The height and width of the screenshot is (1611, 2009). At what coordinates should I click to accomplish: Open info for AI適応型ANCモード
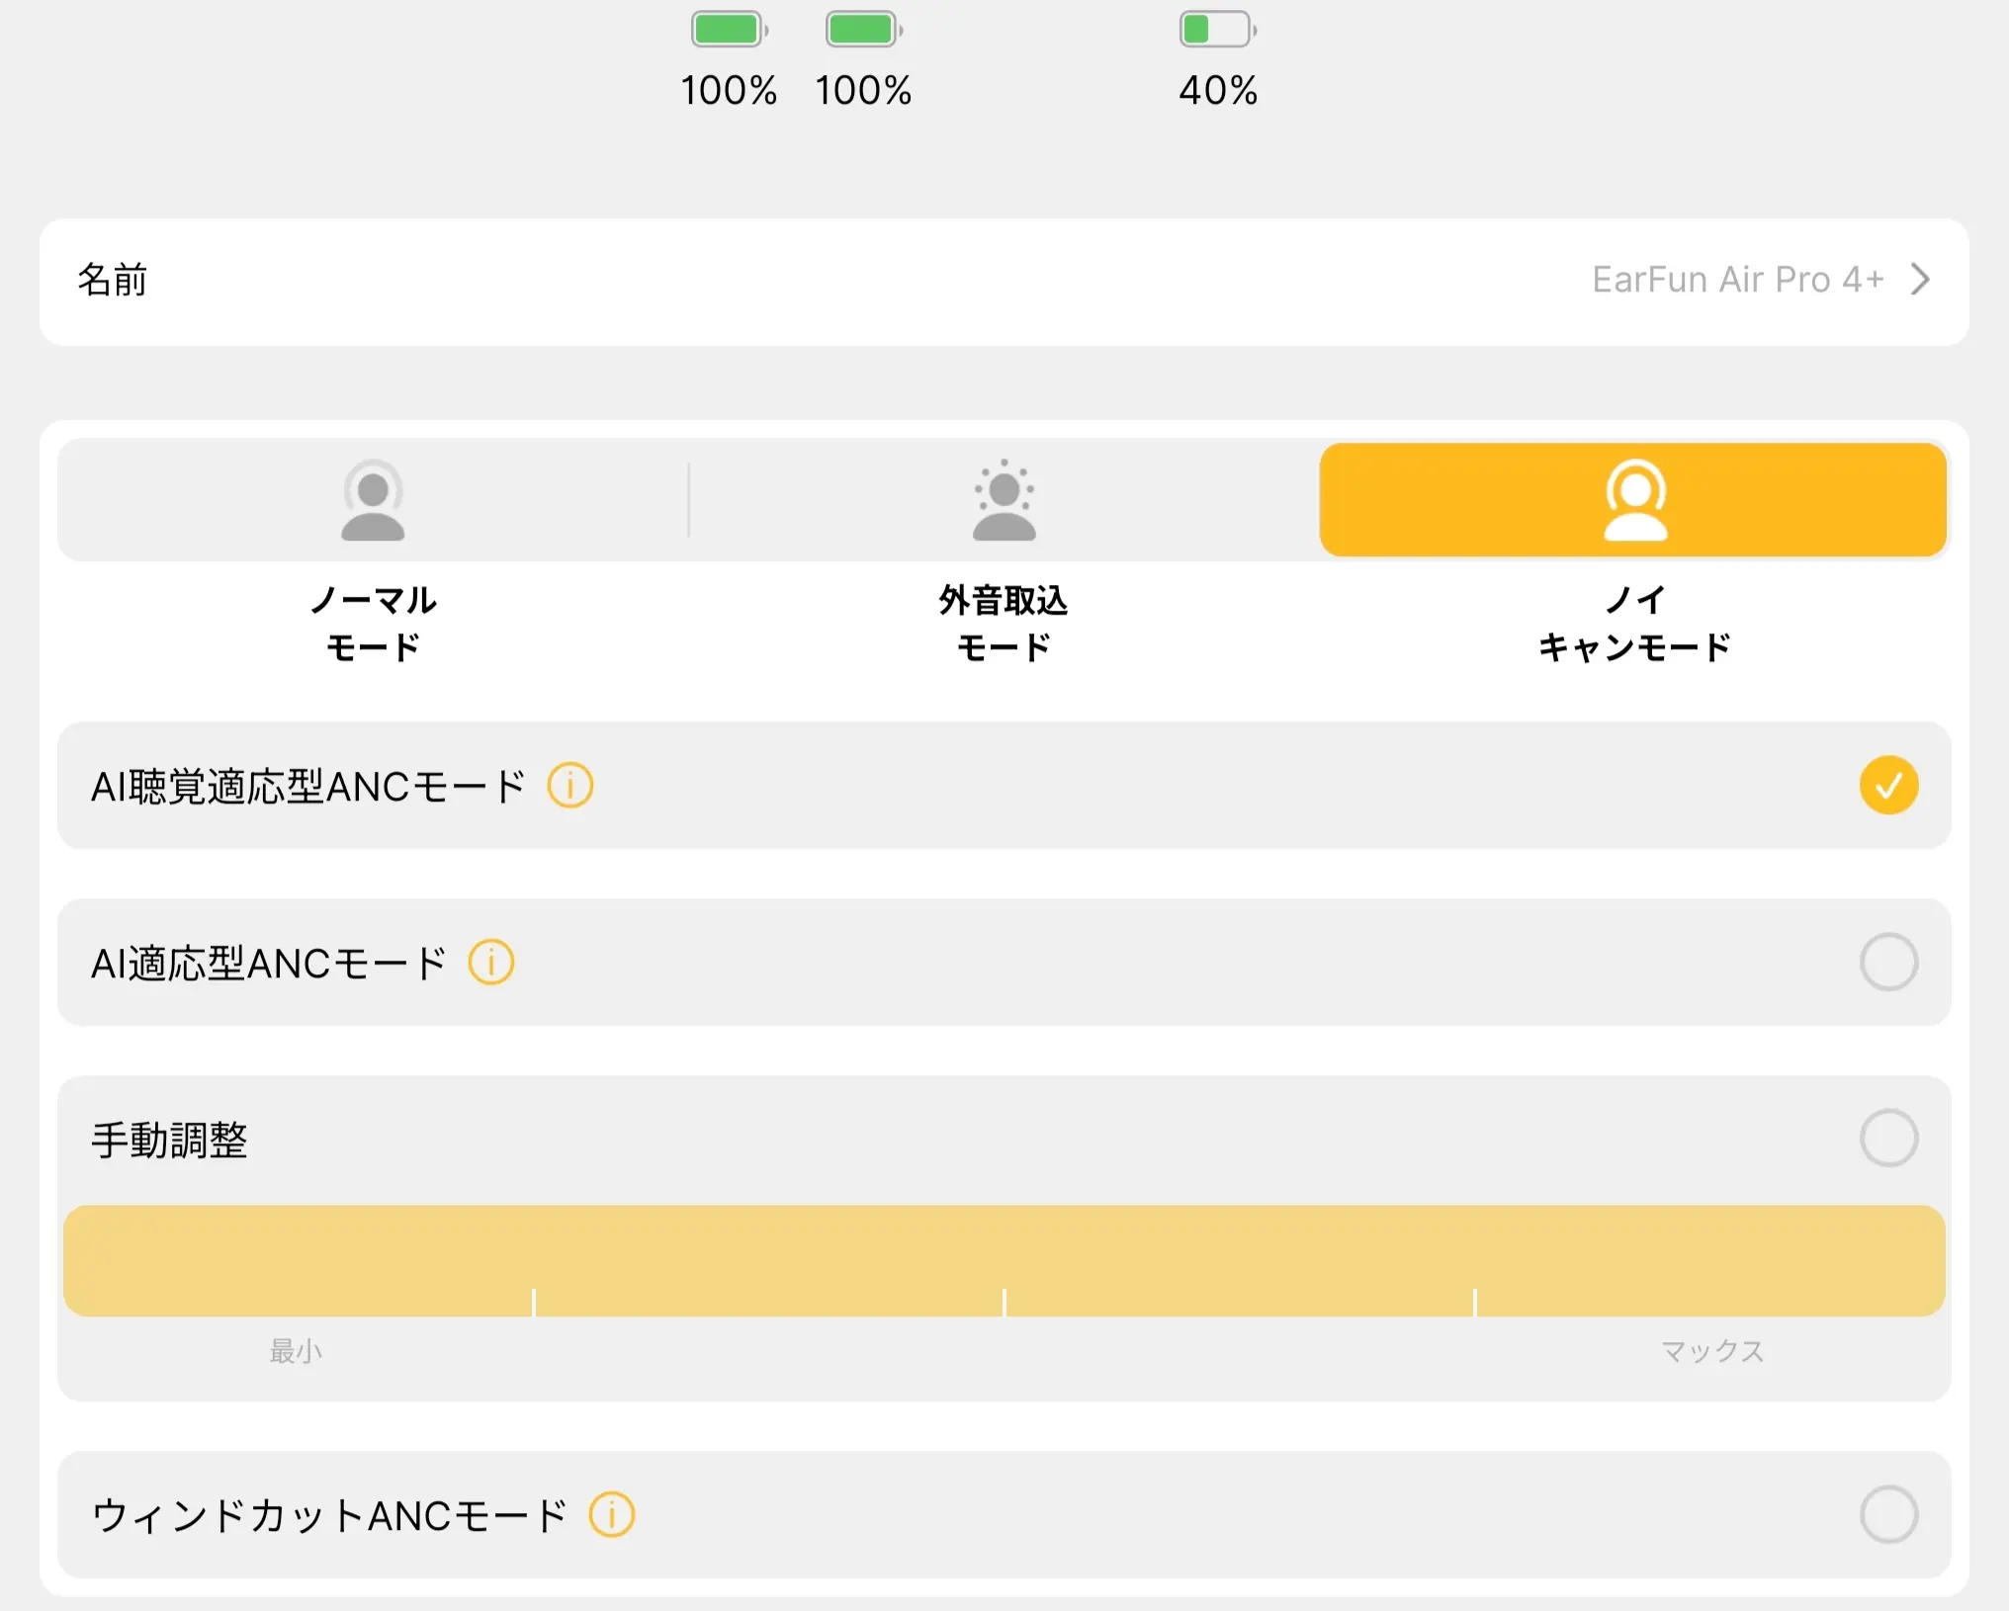point(491,961)
